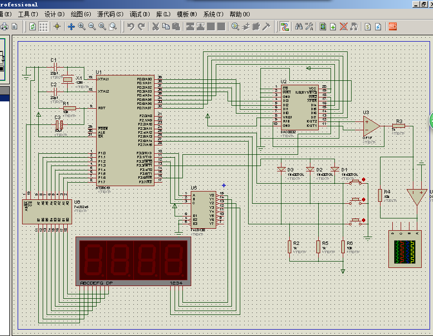Click the blue Pan/Center view arrows icon
The image size is (433, 336).
coord(71,26)
